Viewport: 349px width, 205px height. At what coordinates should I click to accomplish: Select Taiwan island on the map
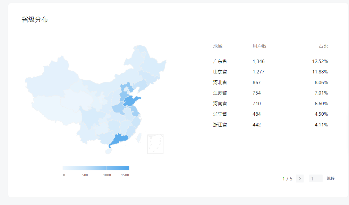139,138
